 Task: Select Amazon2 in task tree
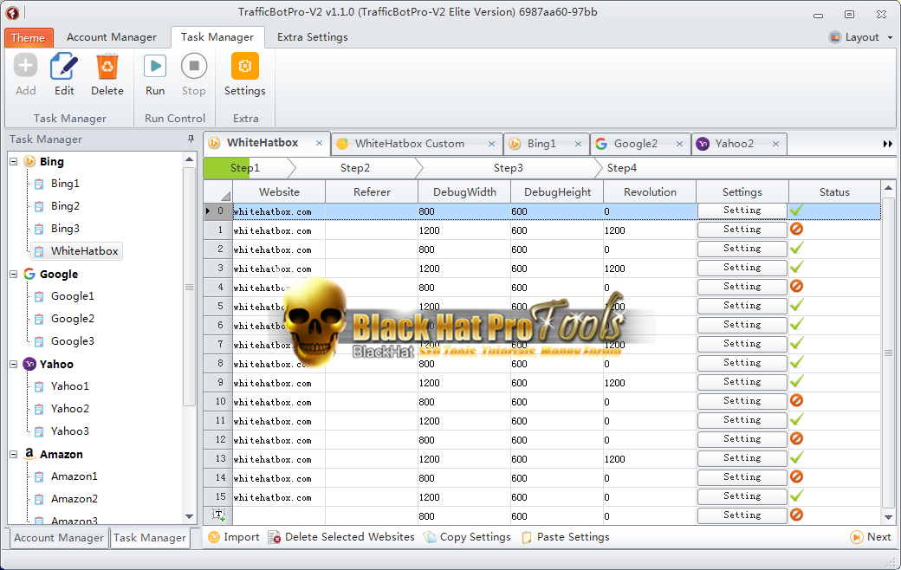pos(75,499)
